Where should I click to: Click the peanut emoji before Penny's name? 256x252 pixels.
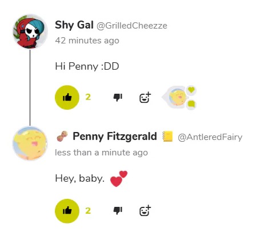[62, 137]
